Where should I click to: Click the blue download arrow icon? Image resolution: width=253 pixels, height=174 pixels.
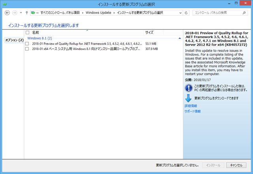click(188, 98)
